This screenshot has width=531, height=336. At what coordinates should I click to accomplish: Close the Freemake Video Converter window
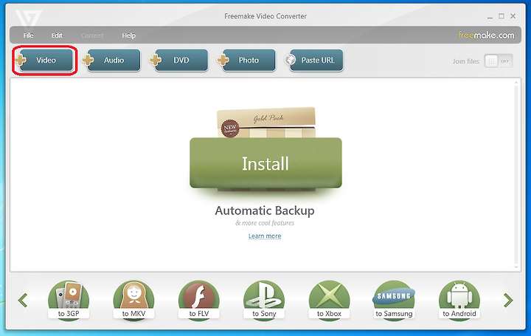coord(513,16)
